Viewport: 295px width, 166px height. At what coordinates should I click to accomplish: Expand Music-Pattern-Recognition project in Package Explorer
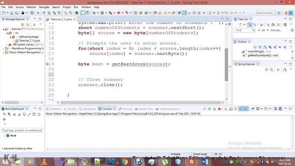[x=3, y=52]
